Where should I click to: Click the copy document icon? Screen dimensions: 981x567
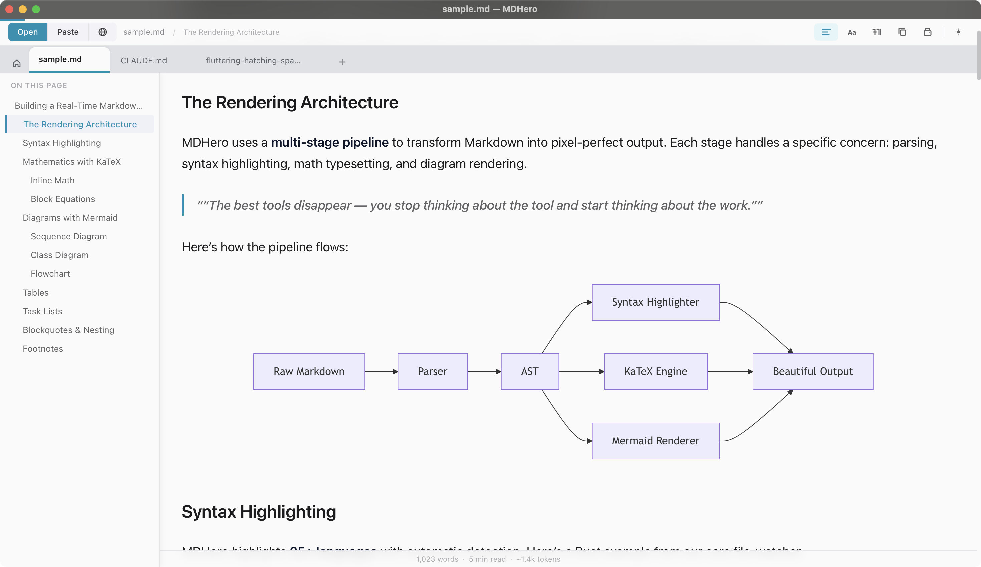point(902,32)
